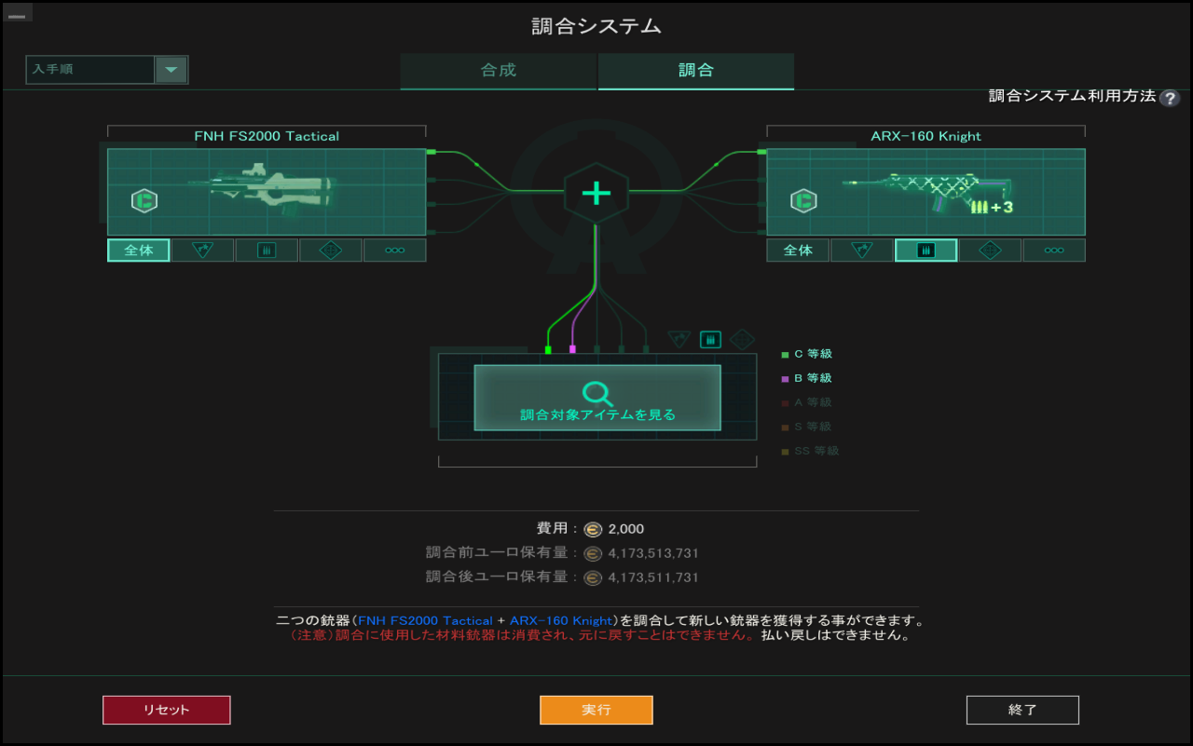Viewport: 1193px width, 746px height.
Task: Open the 入手順 sort dropdown arrow
Action: (x=171, y=70)
